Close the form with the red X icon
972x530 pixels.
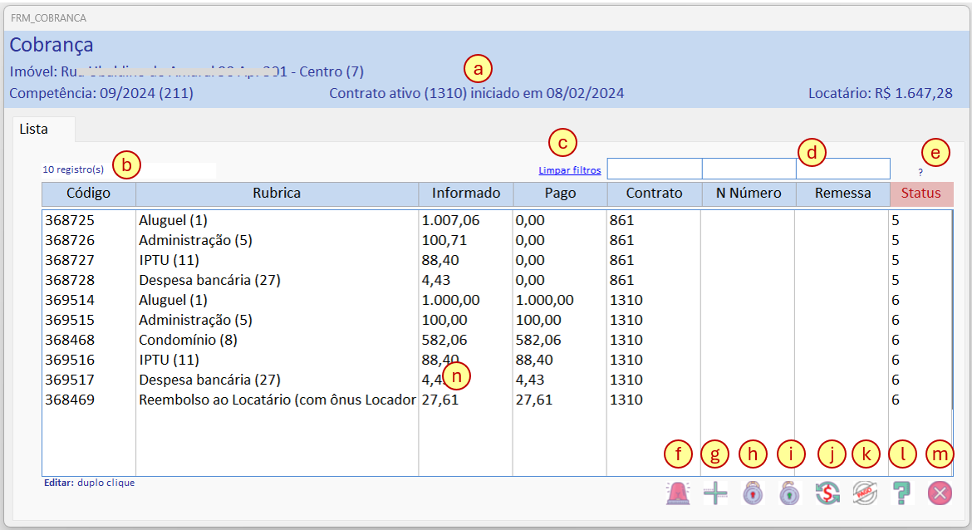[x=940, y=493]
